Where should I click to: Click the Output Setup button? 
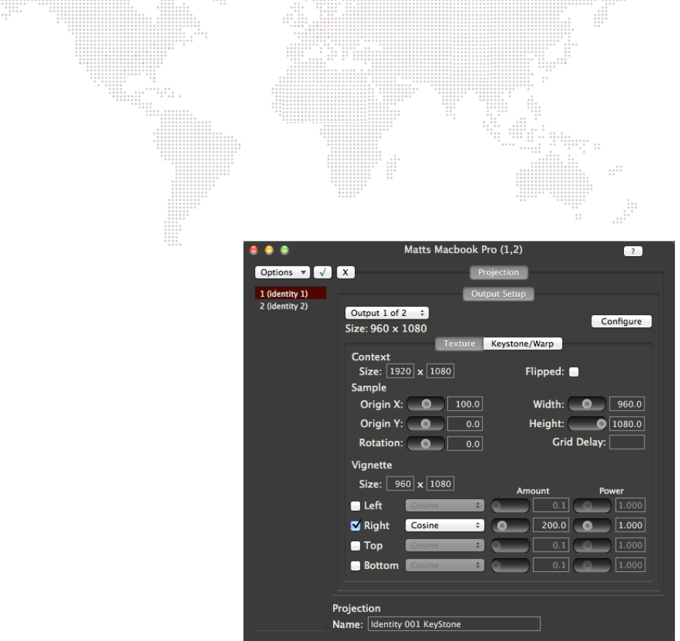498,294
